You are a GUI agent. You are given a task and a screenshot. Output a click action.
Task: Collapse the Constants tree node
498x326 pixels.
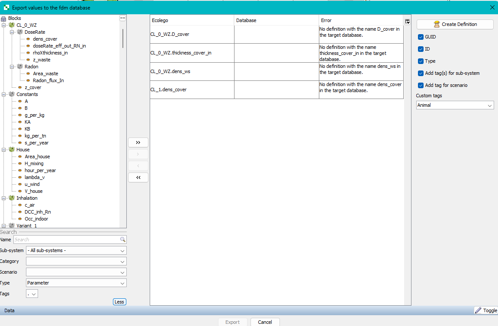click(x=4, y=94)
